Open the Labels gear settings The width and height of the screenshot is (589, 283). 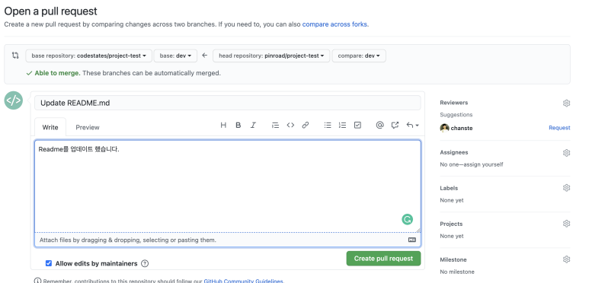(566, 188)
